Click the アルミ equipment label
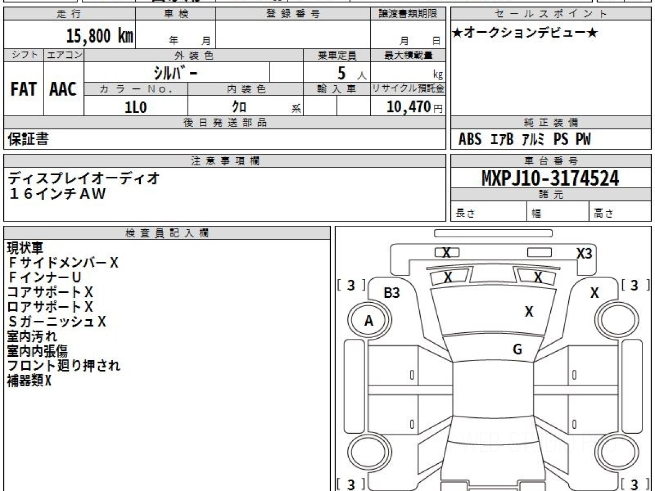Viewport: 655px width, 491px height. coord(533,140)
